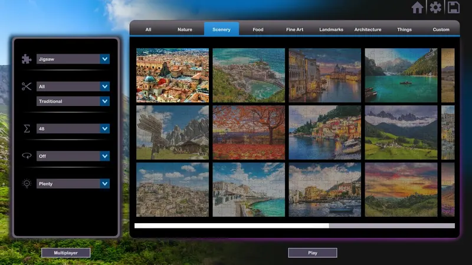Expand the rotation Off dropdown
Viewport: 472px width, 265px height.
(x=73, y=156)
